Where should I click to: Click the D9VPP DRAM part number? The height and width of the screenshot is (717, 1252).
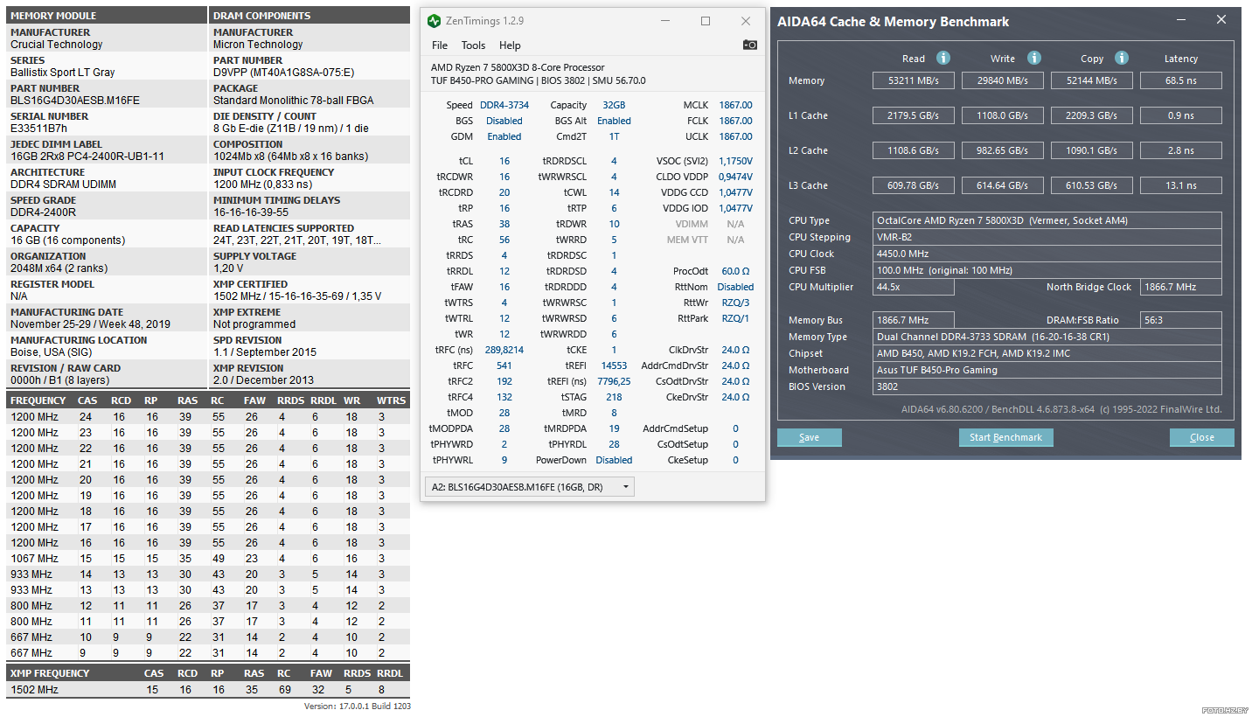[285, 73]
